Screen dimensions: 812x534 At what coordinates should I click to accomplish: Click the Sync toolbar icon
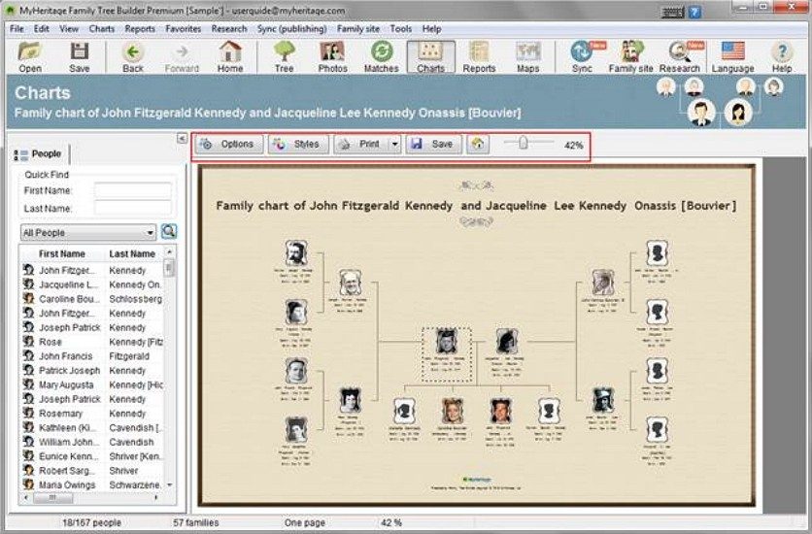pyautogui.click(x=582, y=57)
